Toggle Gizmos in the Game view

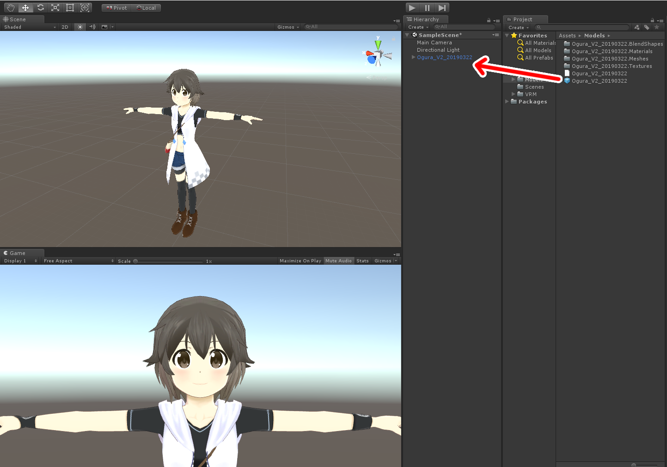pyautogui.click(x=383, y=261)
